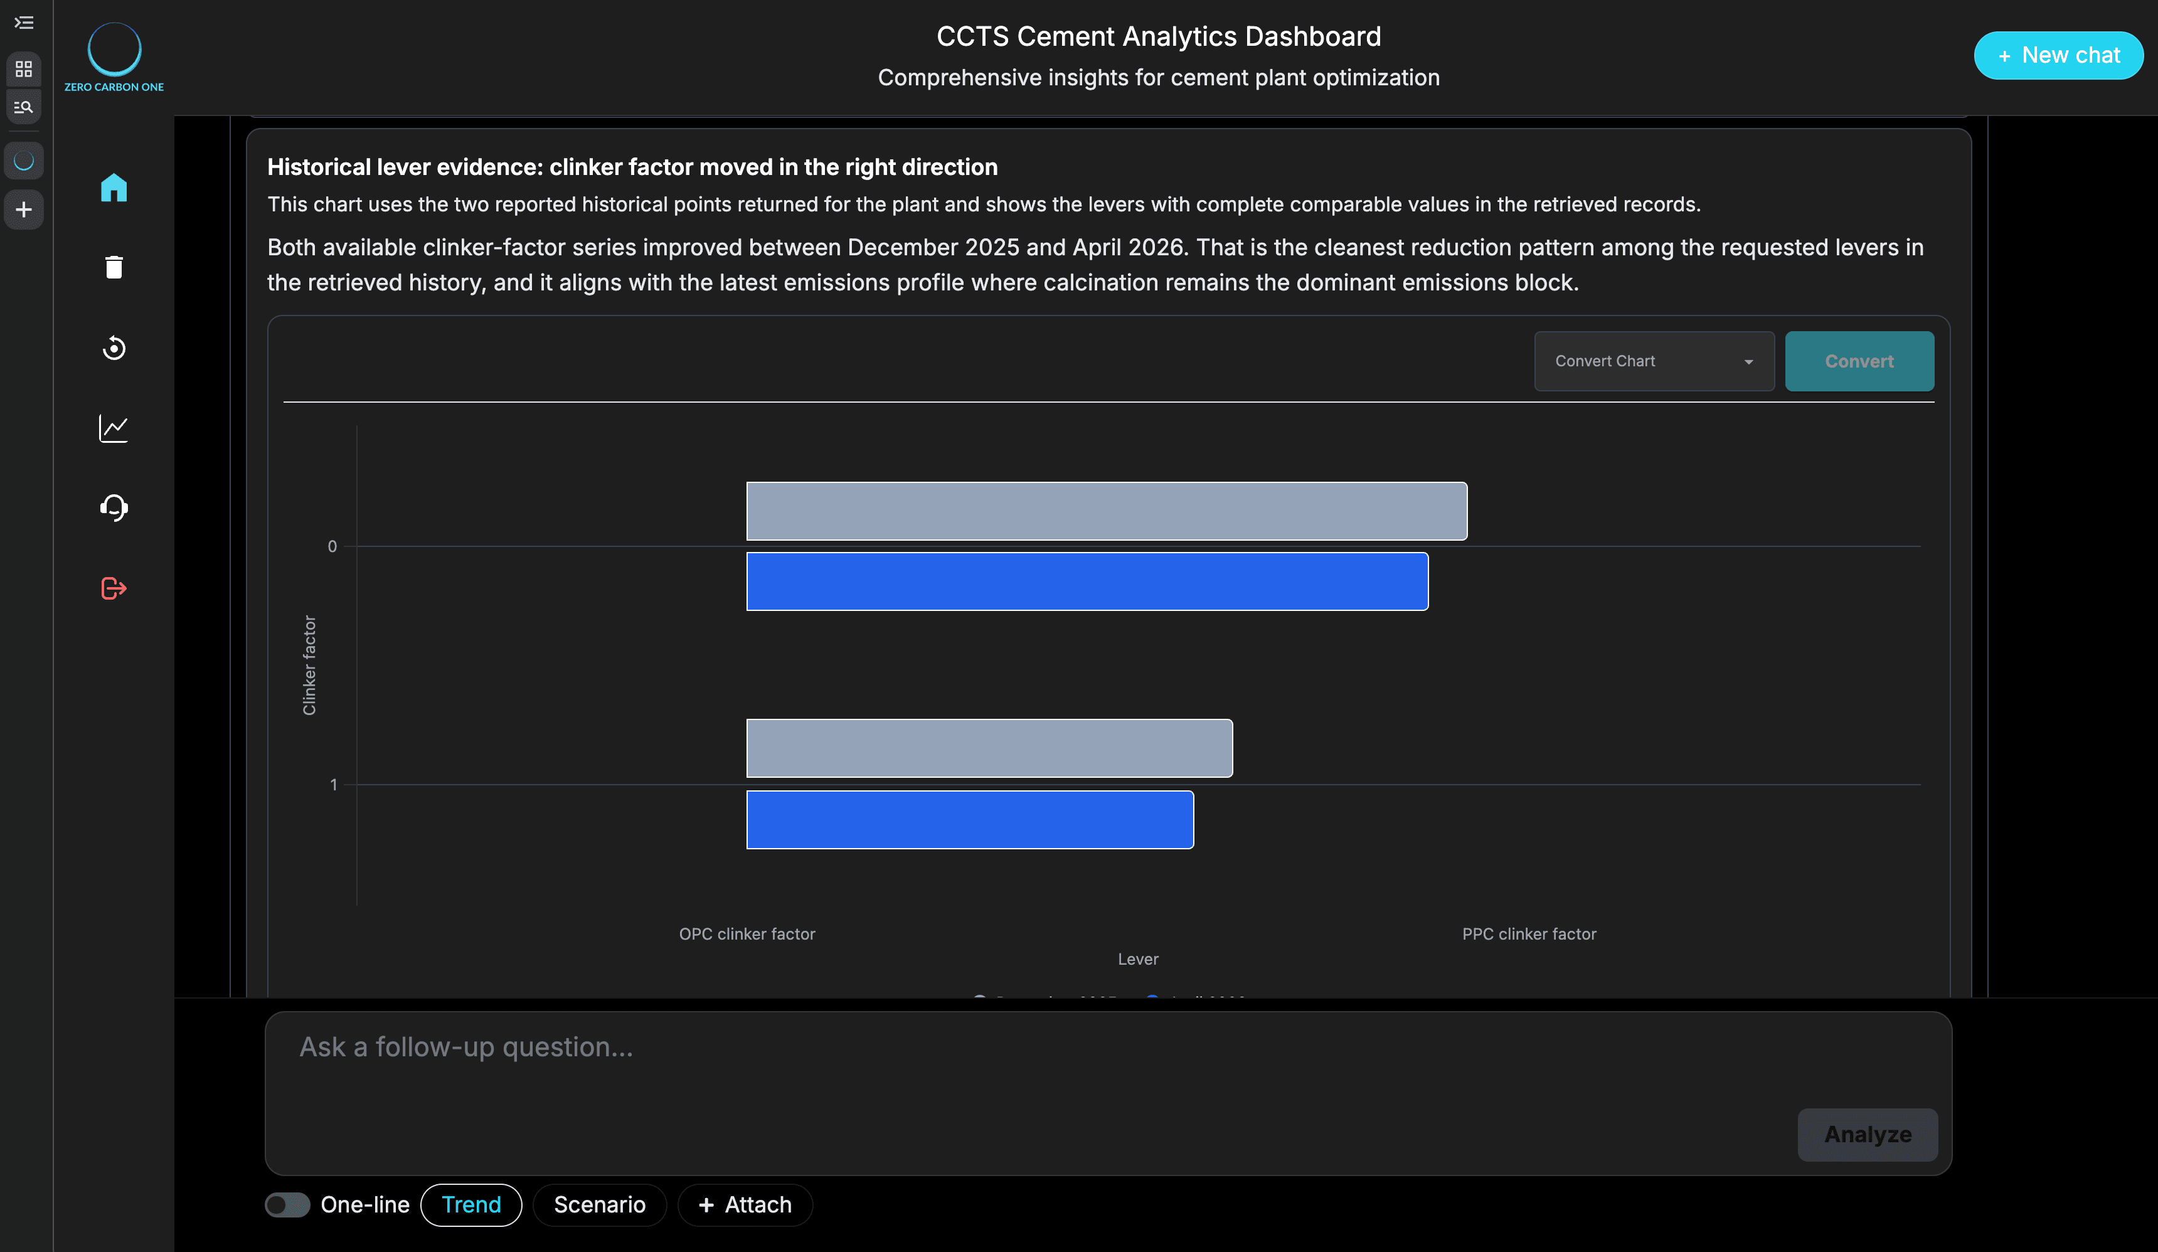The image size is (2158, 1252).
Task: Contact support via the headset icon
Action: pos(113,508)
